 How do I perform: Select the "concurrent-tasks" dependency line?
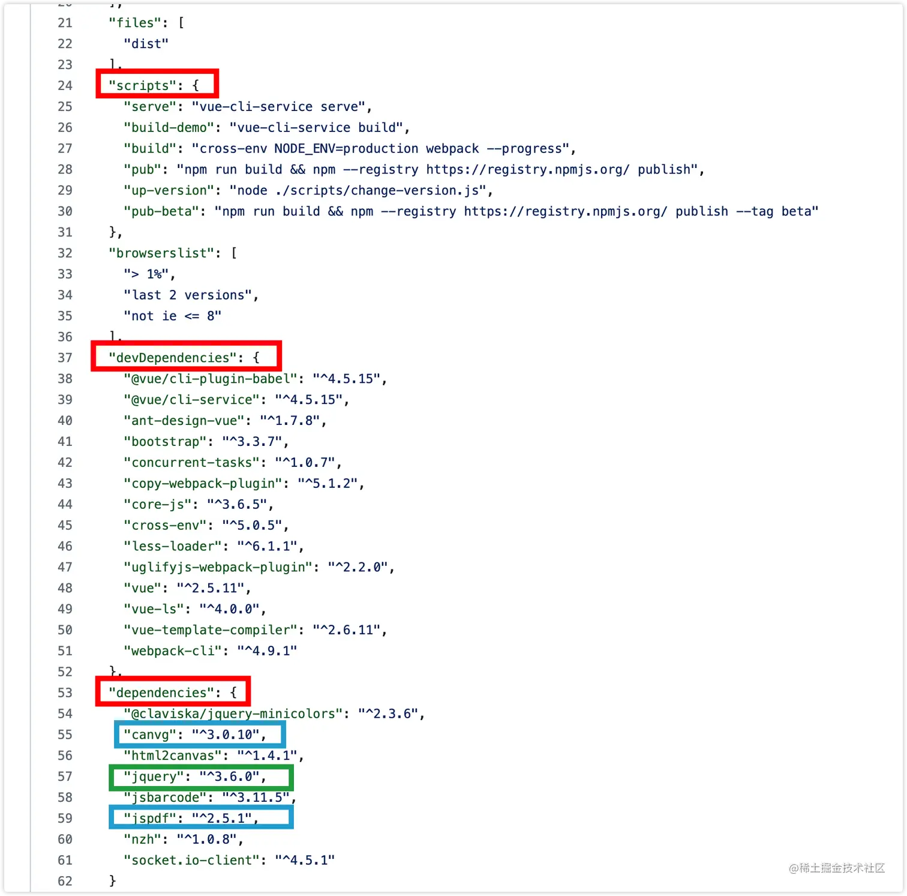click(233, 463)
